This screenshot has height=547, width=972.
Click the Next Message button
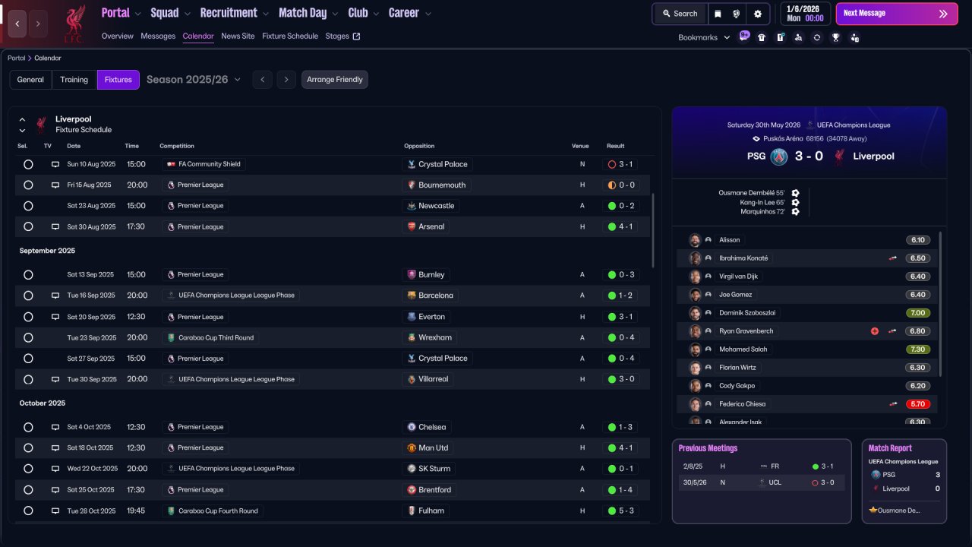coord(895,14)
